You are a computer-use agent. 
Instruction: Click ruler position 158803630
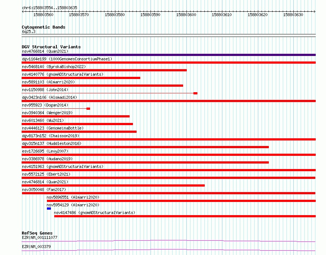(x=293, y=15)
